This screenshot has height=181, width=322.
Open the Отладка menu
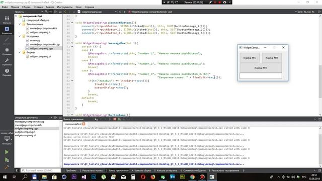38,7
